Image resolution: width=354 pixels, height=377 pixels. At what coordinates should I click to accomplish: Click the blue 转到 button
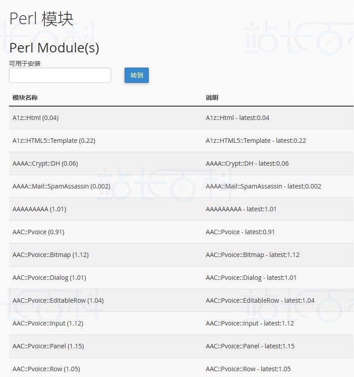(x=137, y=75)
